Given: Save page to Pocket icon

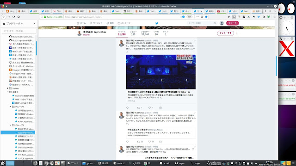Looking at the screenshot, I should (202, 17).
